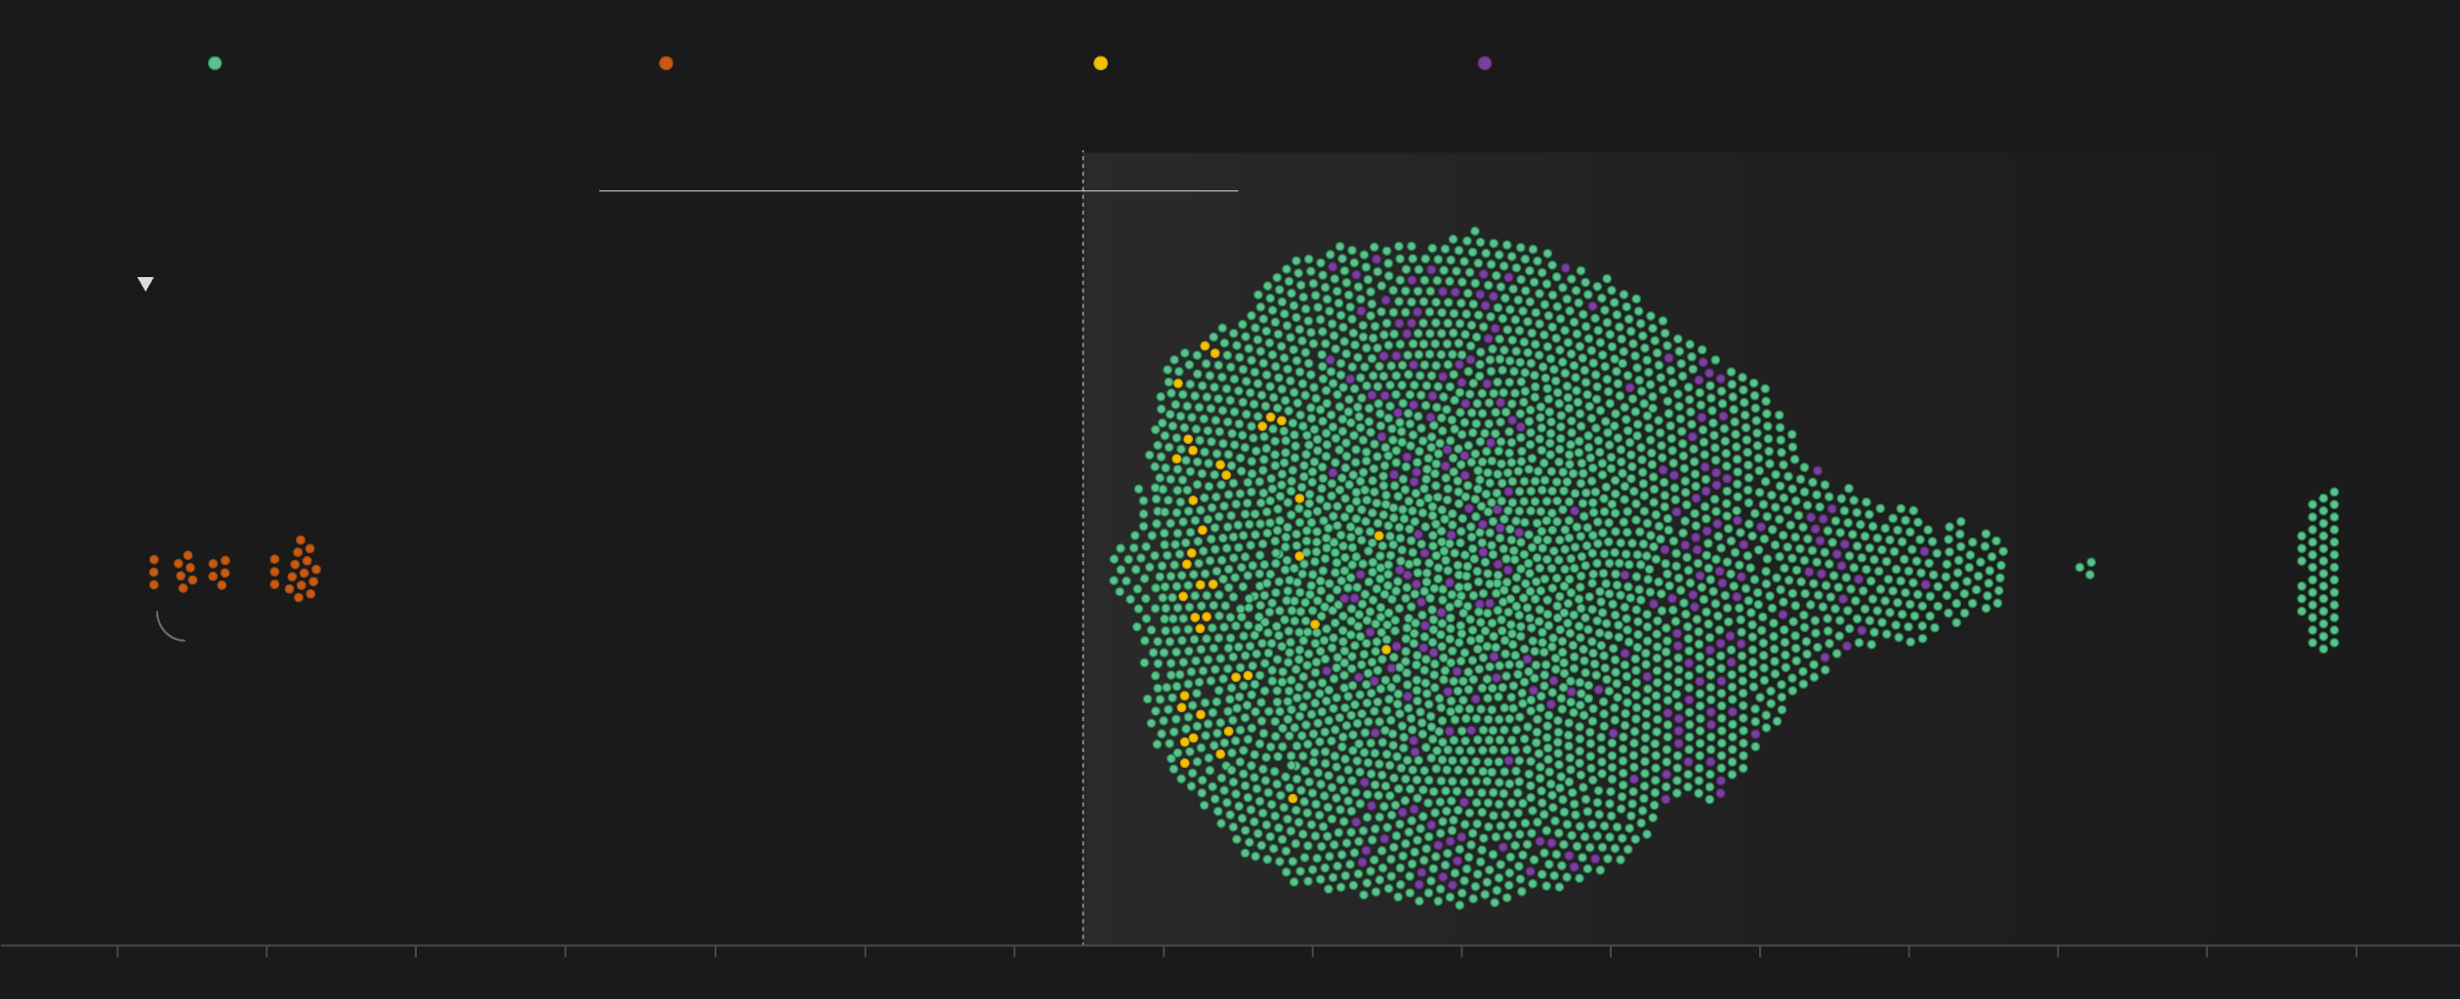Select the rightmost purple dot in swarm tail
The width and height of the screenshot is (2460, 999).
(x=1925, y=585)
